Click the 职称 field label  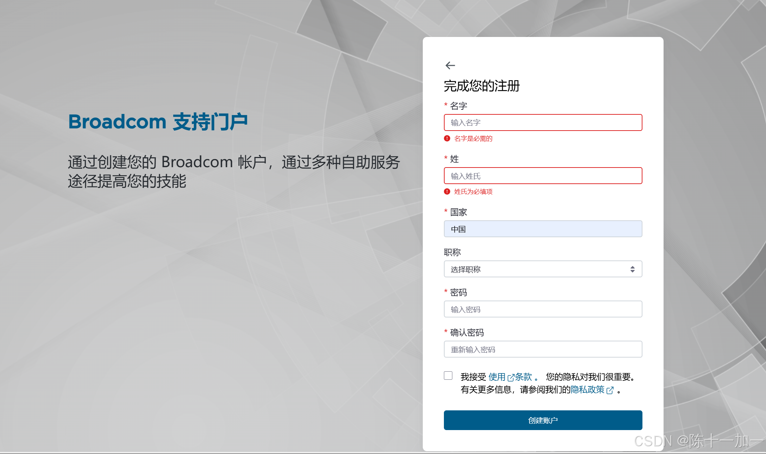[452, 252]
